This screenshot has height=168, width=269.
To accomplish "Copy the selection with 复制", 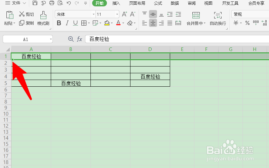I will [x=26, y=23].
